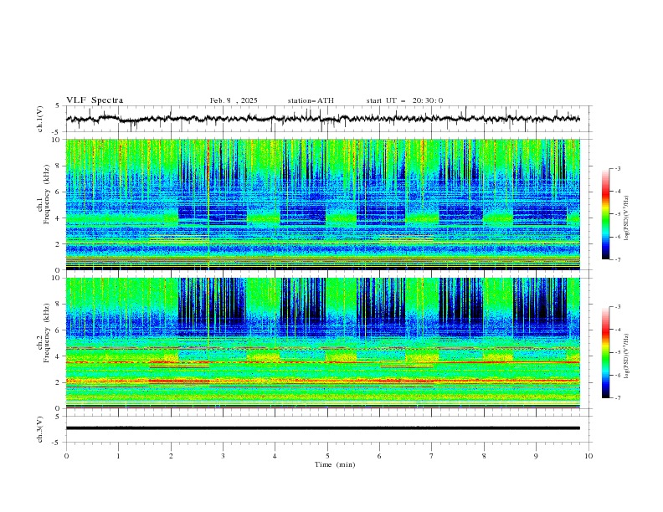
Task: Select the log(PSD) label beside ch.2 colorbar
Action: 627,356
